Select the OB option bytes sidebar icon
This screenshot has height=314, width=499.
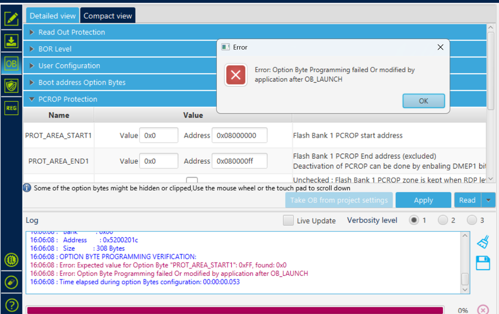click(11, 64)
